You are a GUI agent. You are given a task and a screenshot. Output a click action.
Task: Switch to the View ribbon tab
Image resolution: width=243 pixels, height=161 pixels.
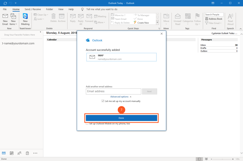61,9
